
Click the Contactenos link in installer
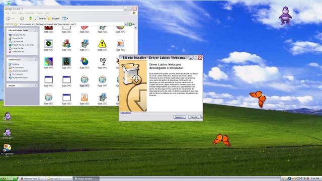[125, 113]
